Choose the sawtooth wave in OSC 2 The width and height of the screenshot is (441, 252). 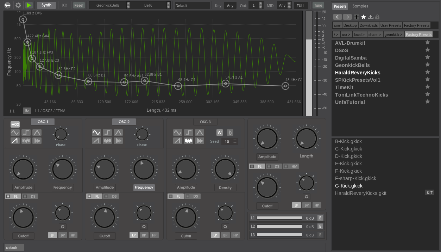click(x=96, y=141)
